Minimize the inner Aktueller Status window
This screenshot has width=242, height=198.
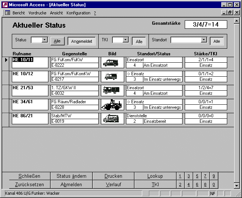pyautogui.click(x=224, y=13)
